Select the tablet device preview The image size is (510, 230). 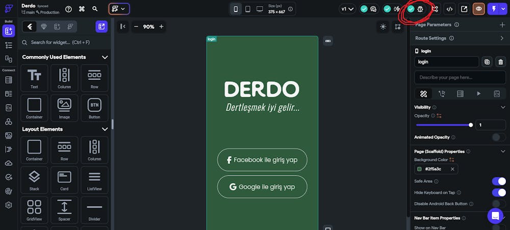247,9
